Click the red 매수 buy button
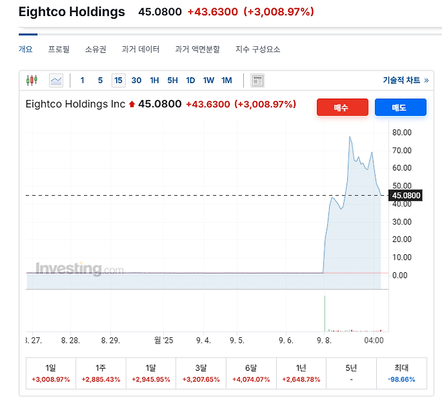 pyautogui.click(x=343, y=107)
